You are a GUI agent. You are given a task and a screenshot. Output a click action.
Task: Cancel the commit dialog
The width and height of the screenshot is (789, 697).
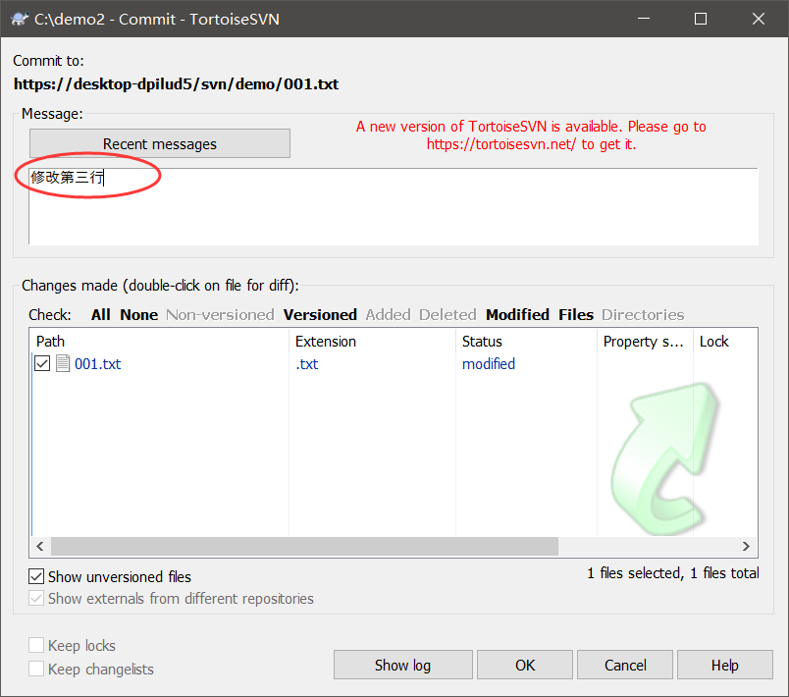pos(625,665)
